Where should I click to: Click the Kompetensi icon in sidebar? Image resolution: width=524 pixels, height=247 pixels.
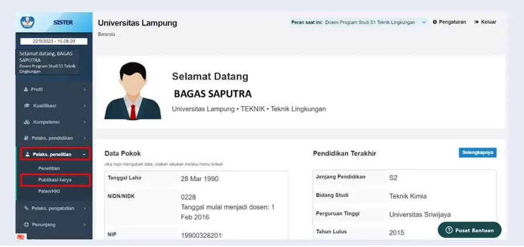[x=27, y=122]
